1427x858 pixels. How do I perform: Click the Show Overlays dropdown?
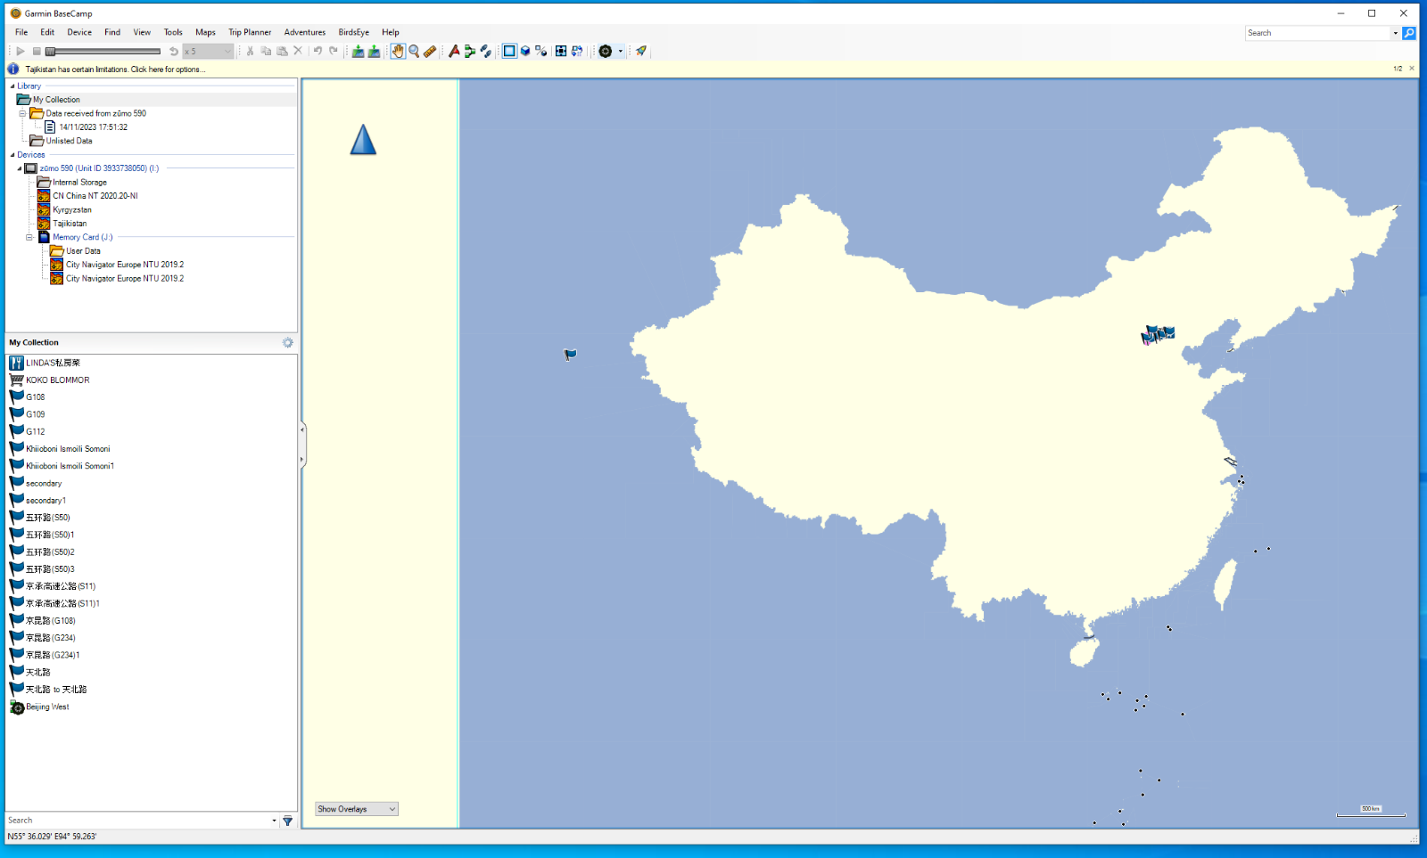tap(357, 809)
